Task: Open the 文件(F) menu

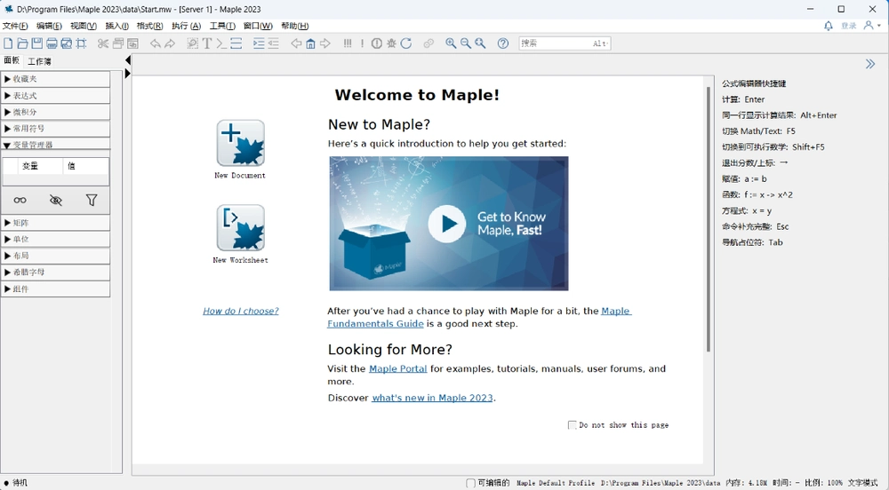Action: [x=15, y=26]
